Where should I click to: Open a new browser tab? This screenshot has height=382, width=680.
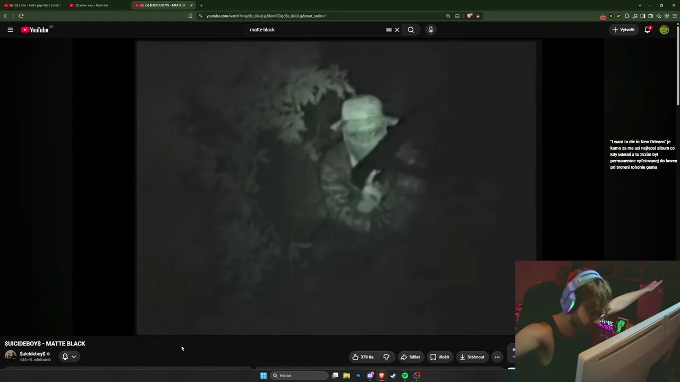point(201,5)
